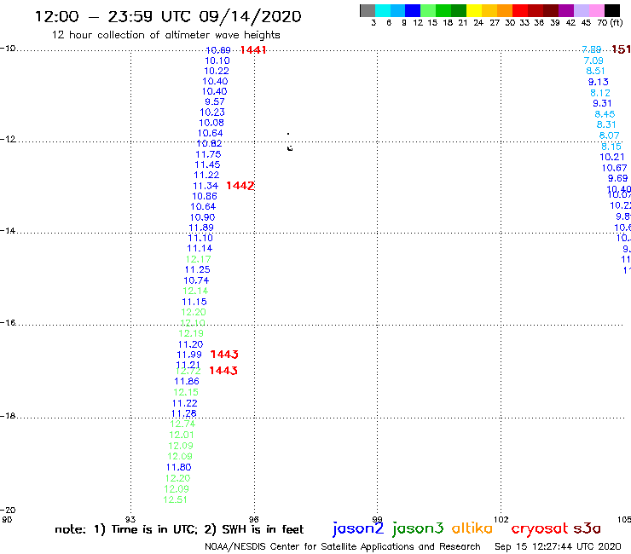The width and height of the screenshot is (631, 554).
Task: Click the green 12.51 value at track bottom
Action: 175,499
